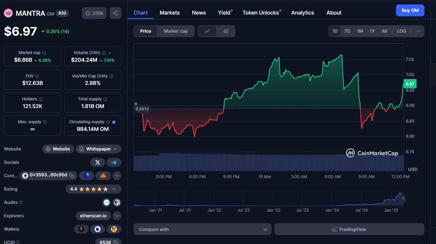The width and height of the screenshot is (436, 244).
Task: Switch chart to Market cap view
Action: coord(176,31)
